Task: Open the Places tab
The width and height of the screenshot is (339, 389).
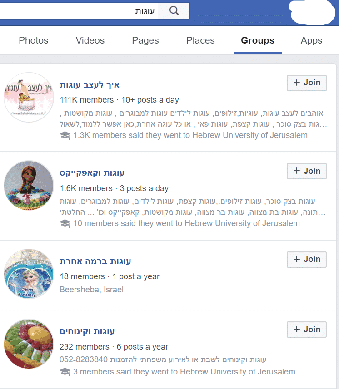Action: click(x=200, y=40)
